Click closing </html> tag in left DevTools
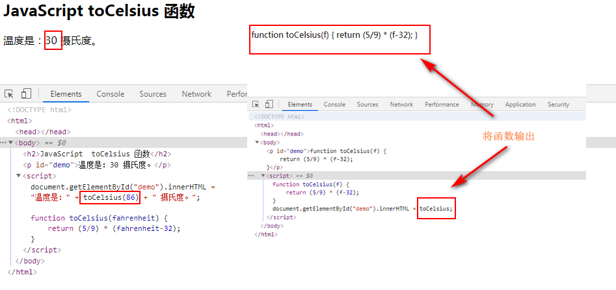 (22, 272)
